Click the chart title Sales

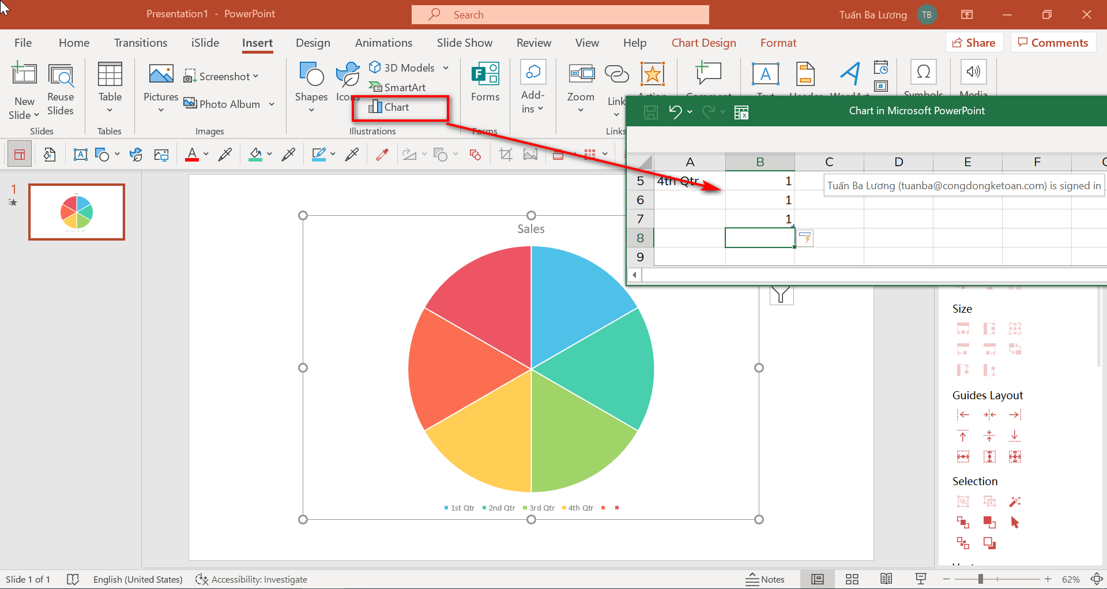click(x=531, y=229)
